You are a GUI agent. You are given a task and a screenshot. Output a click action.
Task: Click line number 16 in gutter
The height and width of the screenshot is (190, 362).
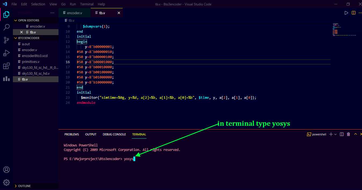pos(68,62)
